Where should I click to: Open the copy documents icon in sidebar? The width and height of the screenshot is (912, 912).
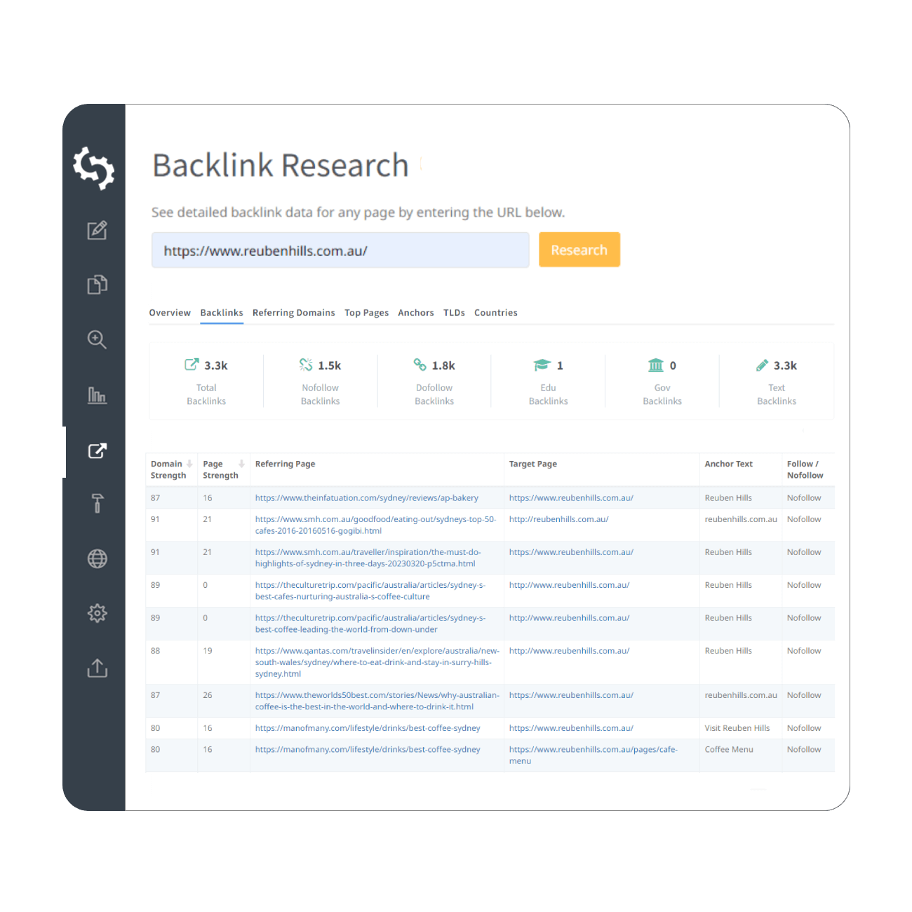(x=97, y=284)
